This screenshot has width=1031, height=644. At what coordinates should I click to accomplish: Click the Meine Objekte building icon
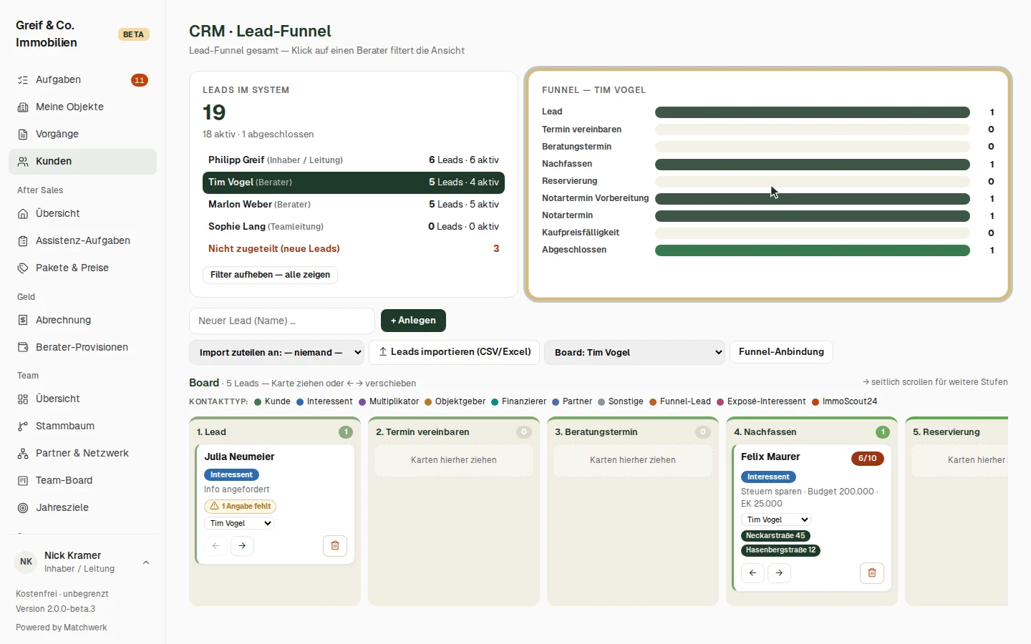23,107
